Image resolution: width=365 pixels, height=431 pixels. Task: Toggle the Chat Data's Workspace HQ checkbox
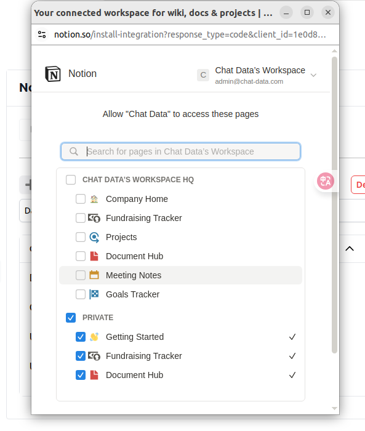click(71, 180)
